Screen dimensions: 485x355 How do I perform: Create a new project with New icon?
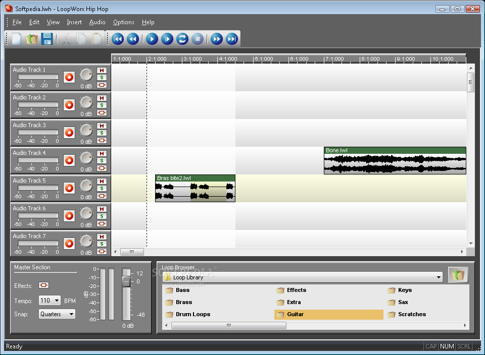click(x=16, y=39)
